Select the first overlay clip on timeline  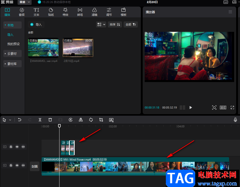pos(63,148)
